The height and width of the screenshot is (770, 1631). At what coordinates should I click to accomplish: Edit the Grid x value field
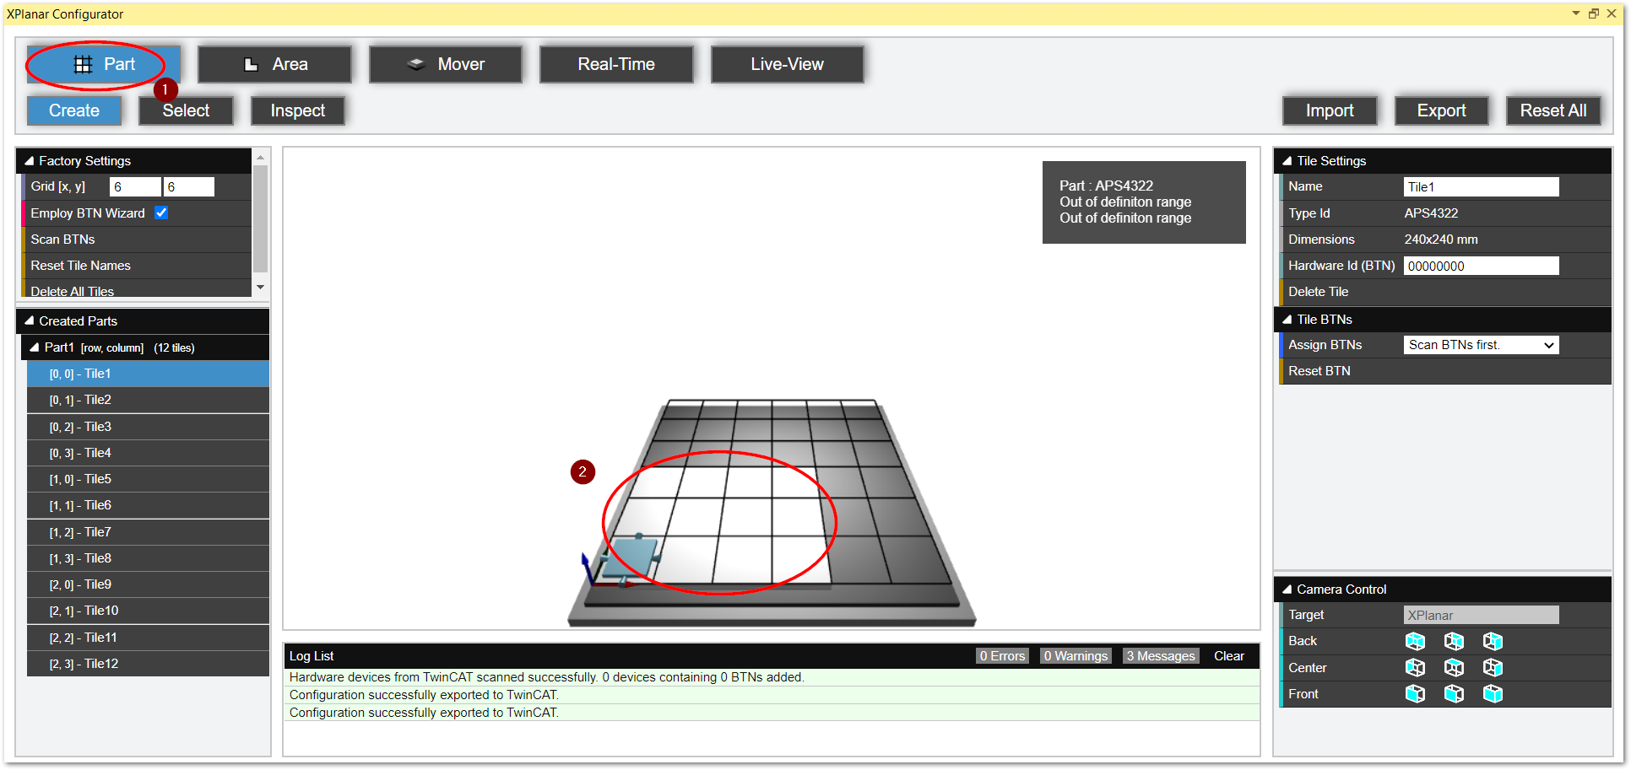click(x=135, y=187)
